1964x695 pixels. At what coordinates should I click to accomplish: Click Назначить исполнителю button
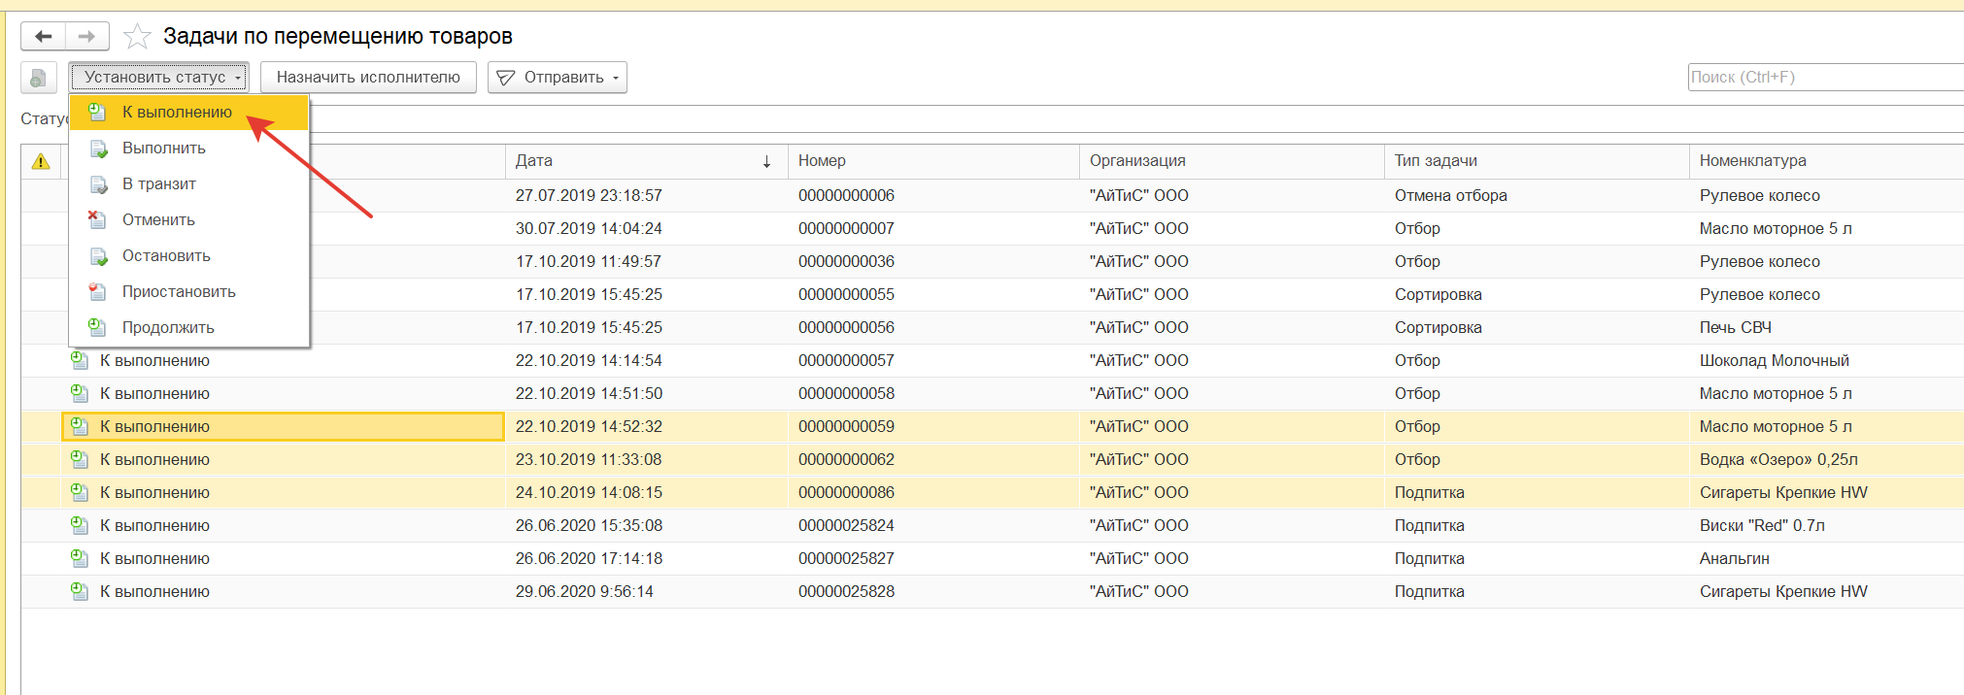tap(368, 78)
